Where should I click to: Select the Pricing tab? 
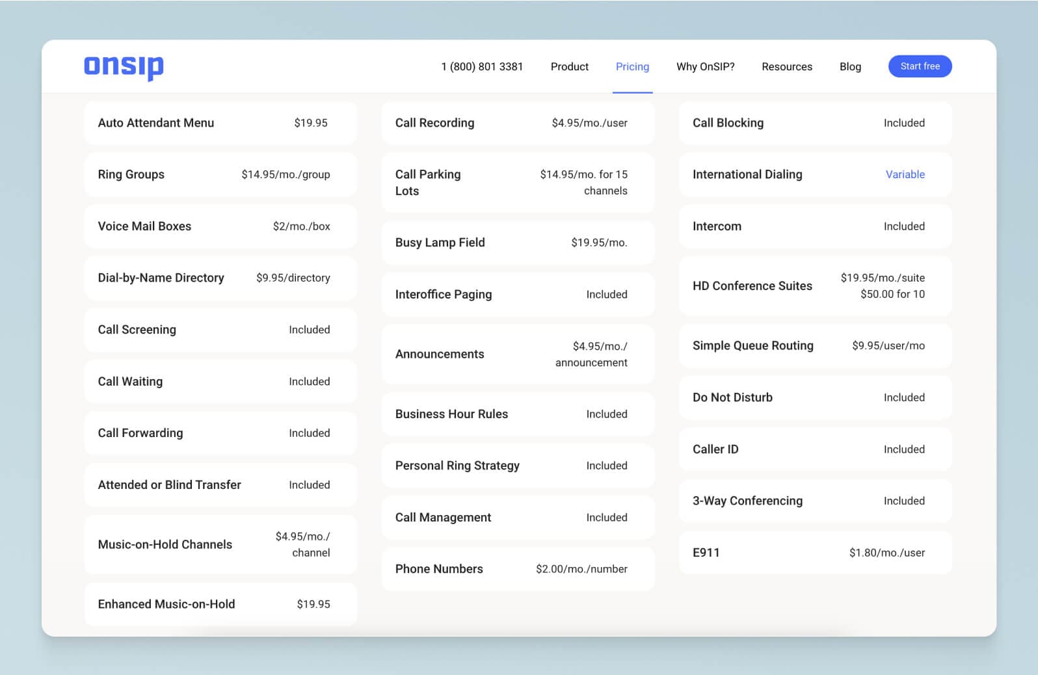pos(632,66)
